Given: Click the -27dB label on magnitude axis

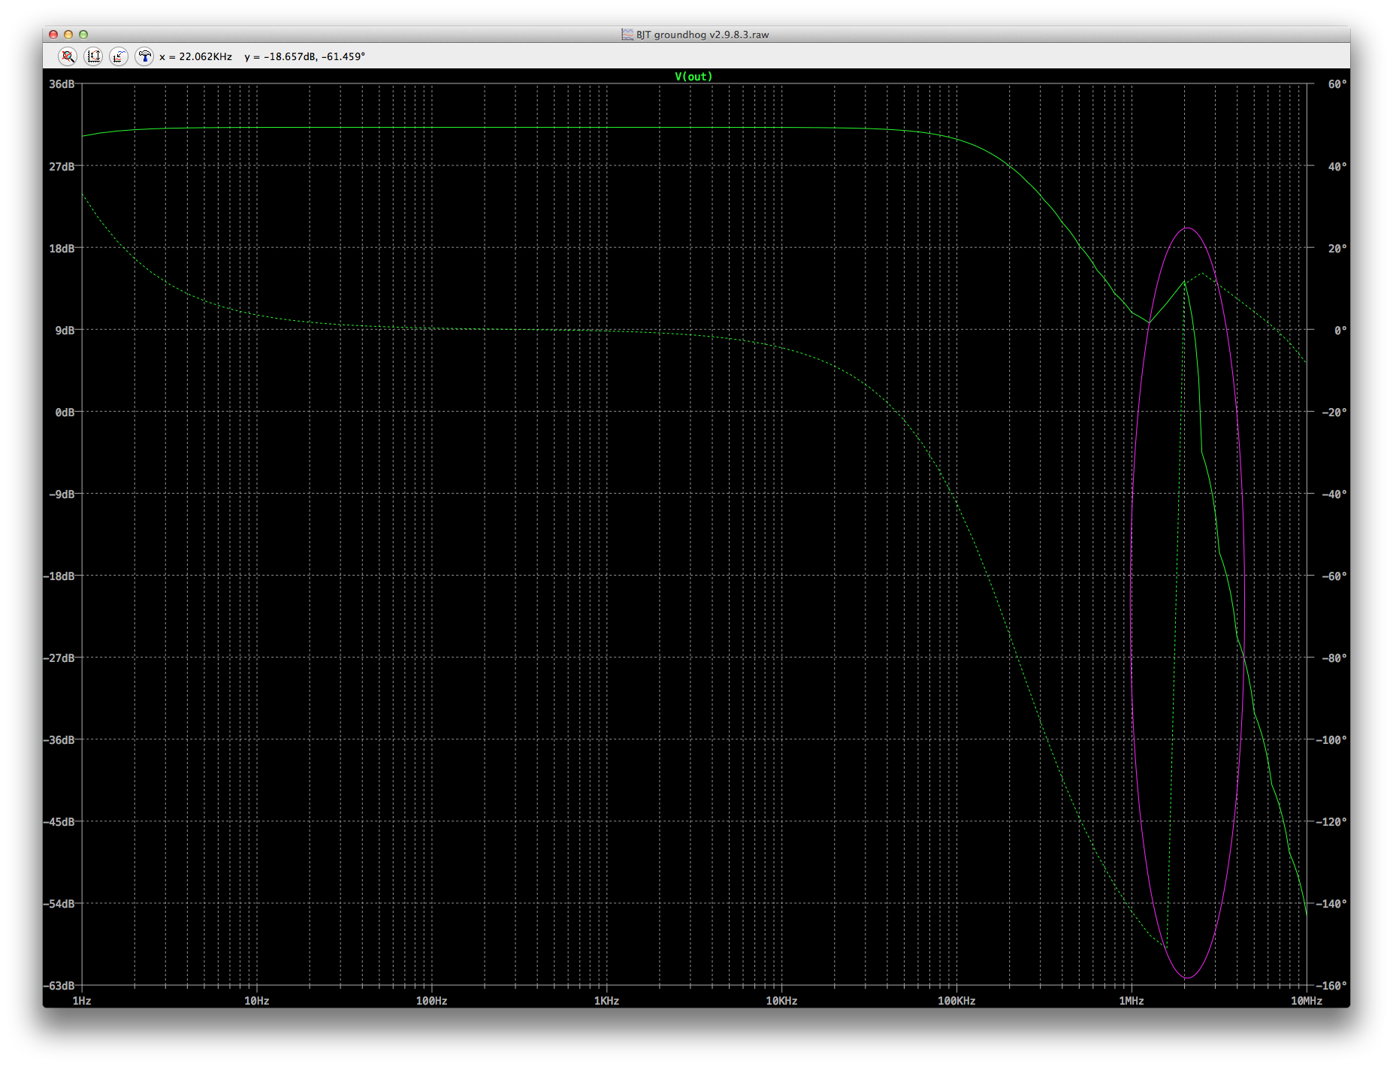Looking at the screenshot, I should tap(59, 657).
